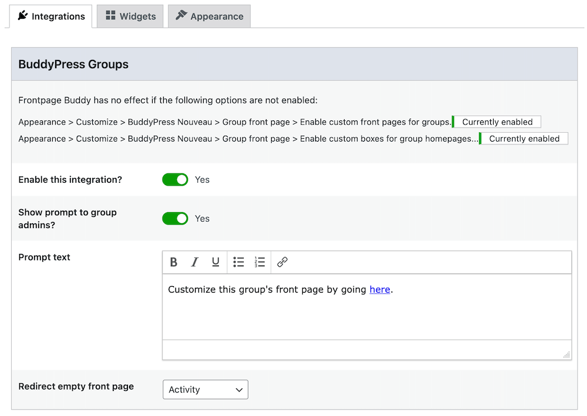Insert a hyperlink using the link icon
The width and height of the screenshot is (587, 416).
click(282, 262)
